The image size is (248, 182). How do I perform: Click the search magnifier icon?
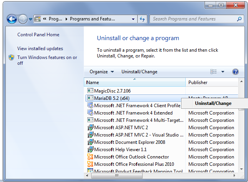click(239, 19)
